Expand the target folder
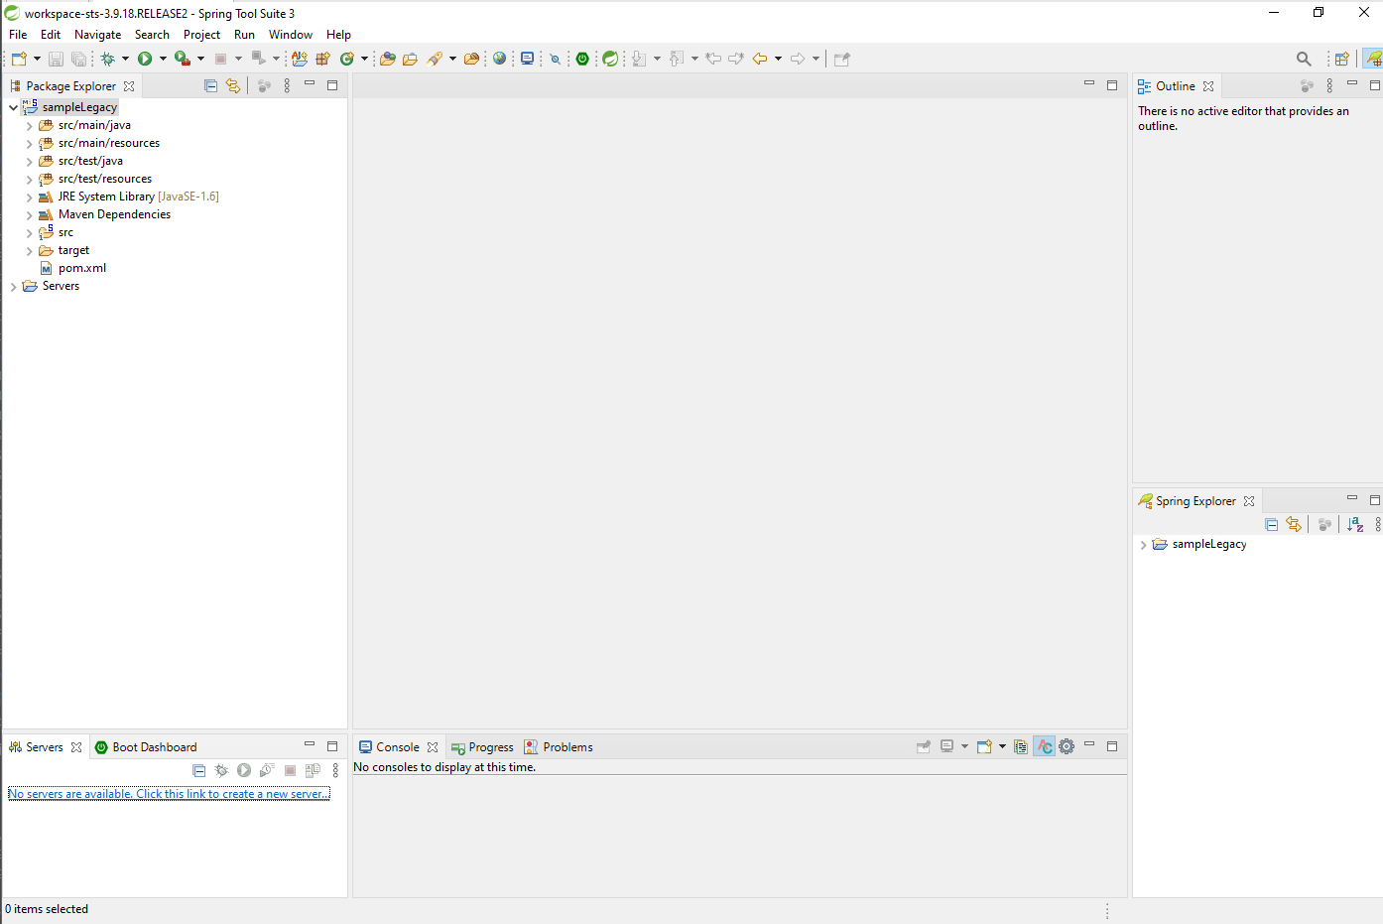Image resolution: width=1383 pixels, height=924 pixels. (x=29, y=251)
